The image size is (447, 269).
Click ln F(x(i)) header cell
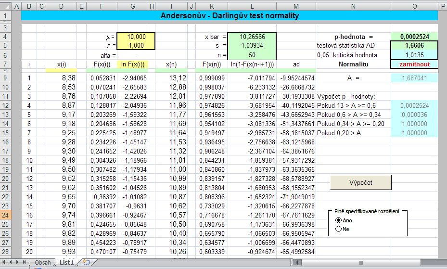click(133, 64)
